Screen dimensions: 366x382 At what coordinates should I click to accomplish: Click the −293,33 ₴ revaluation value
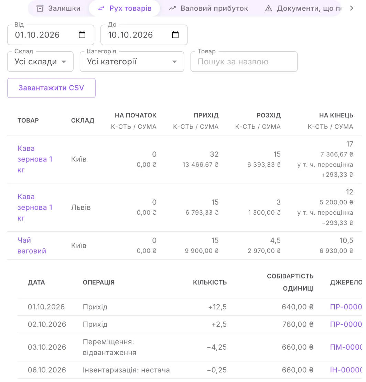(x=337, y=223)
